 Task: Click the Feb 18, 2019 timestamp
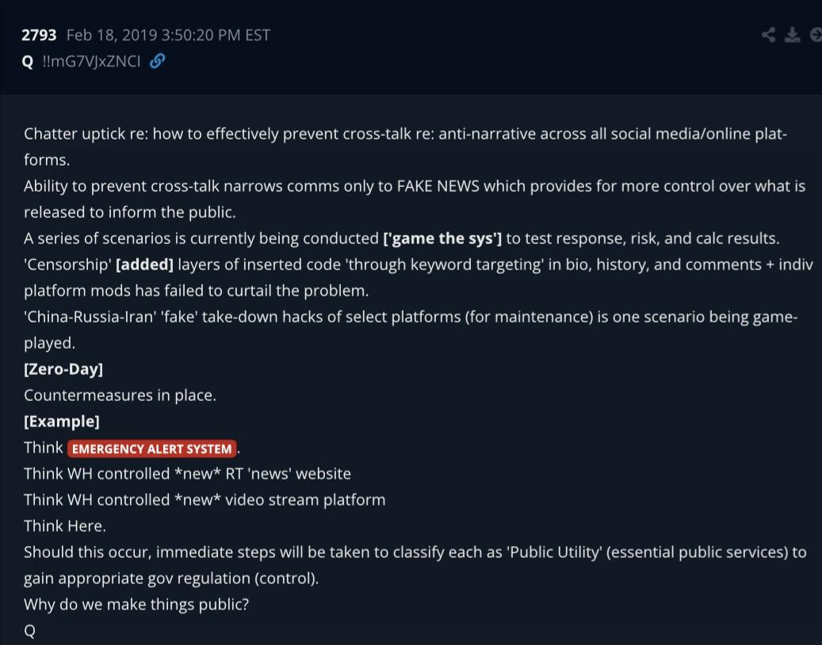168,36
